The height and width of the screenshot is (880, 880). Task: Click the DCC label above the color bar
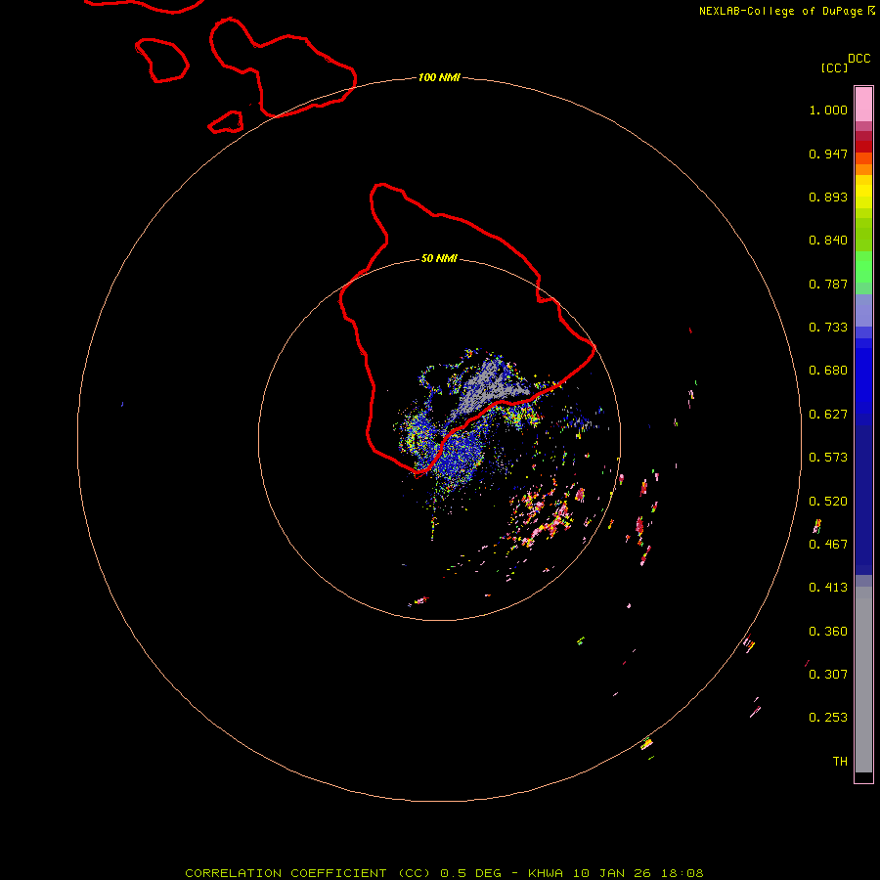point(858,59)
